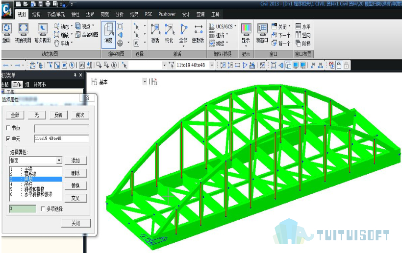Screen dimensions: 402x253
Task: Open the 命名视图 (Named View) tool
Action: coord(87,35)
